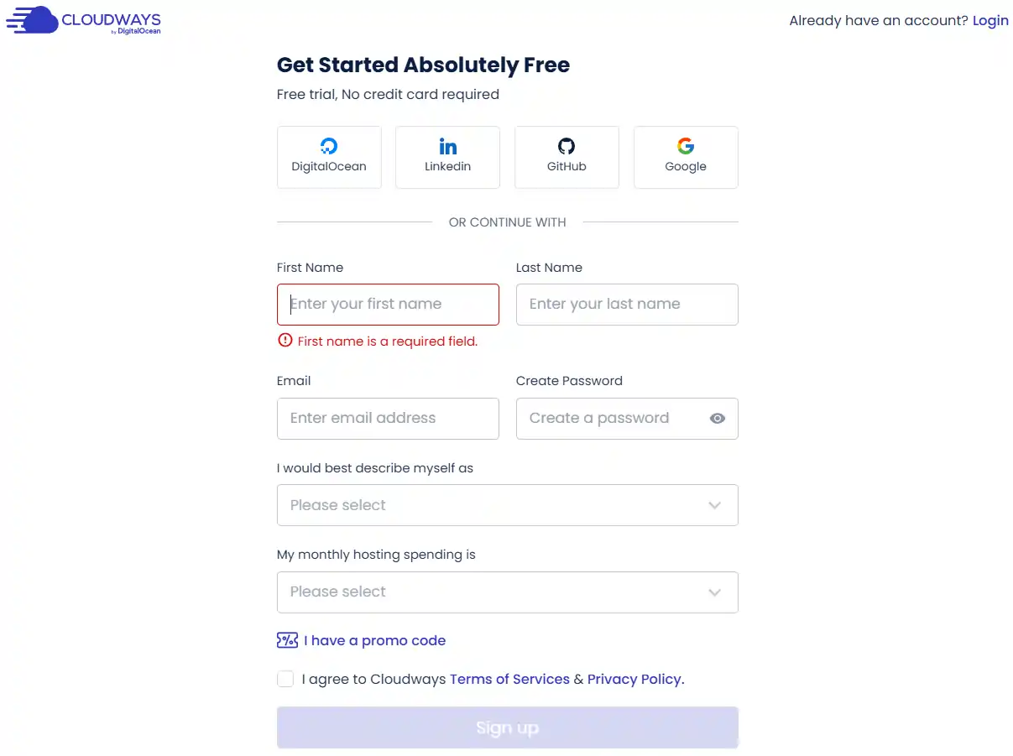This screenshot has height=756, width=1013.
Task: Click into the Email address field
Action: (x=388, y=418)
